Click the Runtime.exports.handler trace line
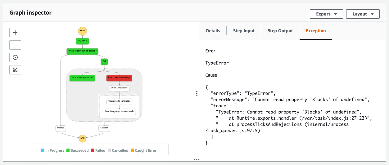 (294, 118)
